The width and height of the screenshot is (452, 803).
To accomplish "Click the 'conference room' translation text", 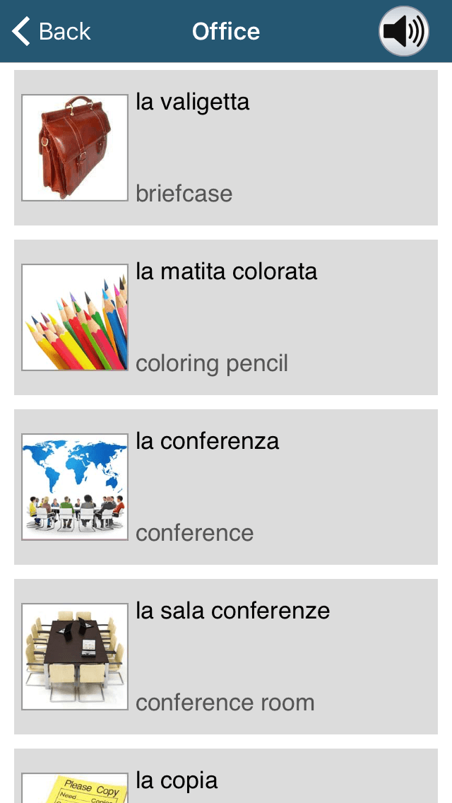I will tap(224, 703).
